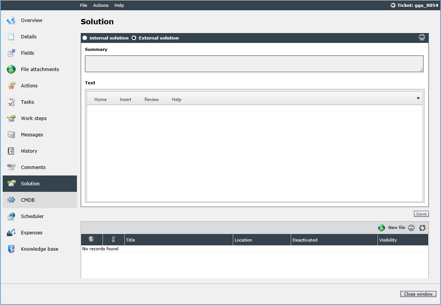Open the Knowledge base sidebar item
Viewport: 441px width, 305px height.
click(x=40, y=249)
